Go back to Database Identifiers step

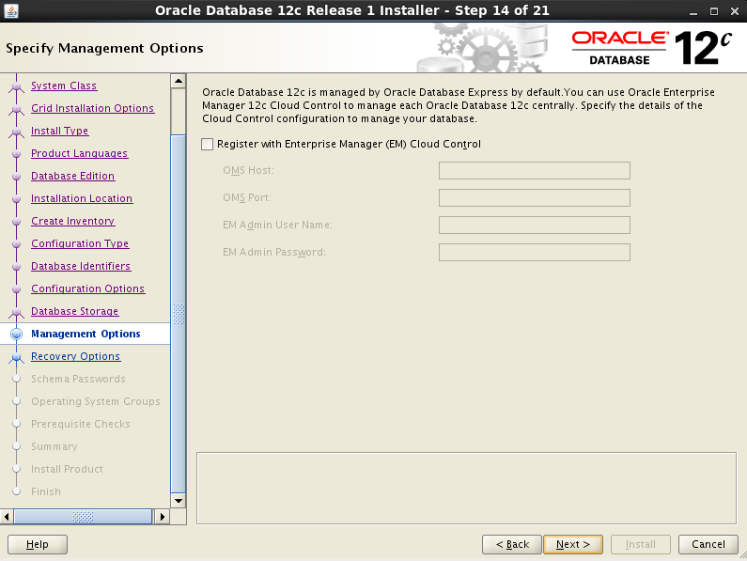81,266
